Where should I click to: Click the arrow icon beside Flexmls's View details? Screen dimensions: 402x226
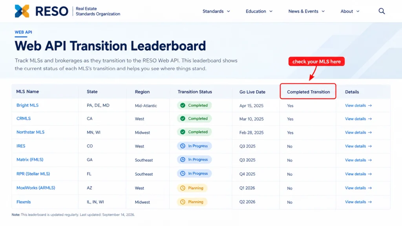pos(370,202)
